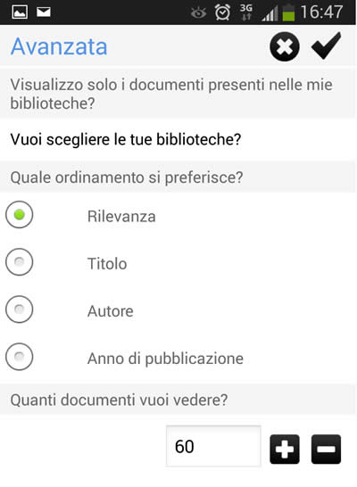This screenshot has height=487, width=357.
Task: Select the Rilevanza radio button
Action: coord(20,214)
